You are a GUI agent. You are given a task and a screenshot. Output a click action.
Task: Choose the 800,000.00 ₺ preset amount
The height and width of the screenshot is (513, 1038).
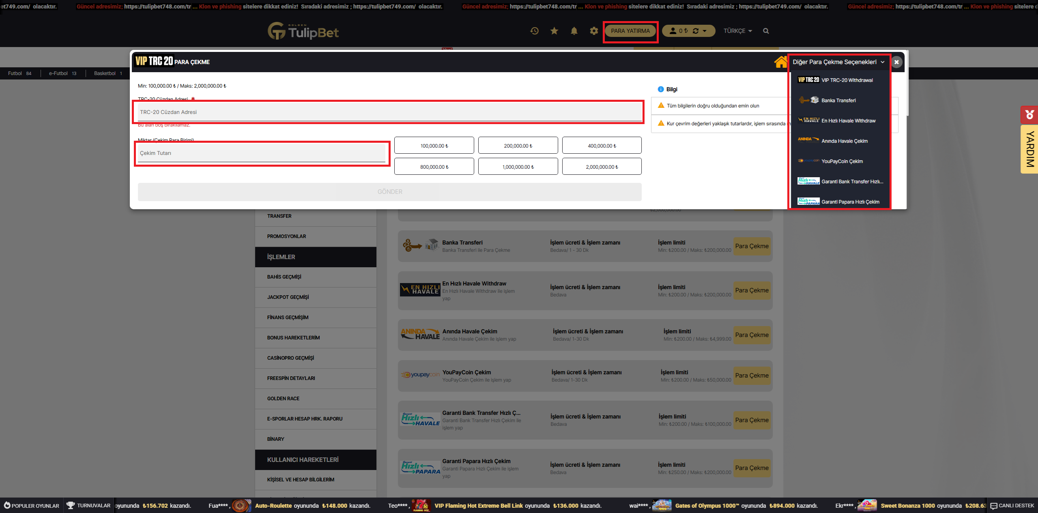tap(434, 166)
